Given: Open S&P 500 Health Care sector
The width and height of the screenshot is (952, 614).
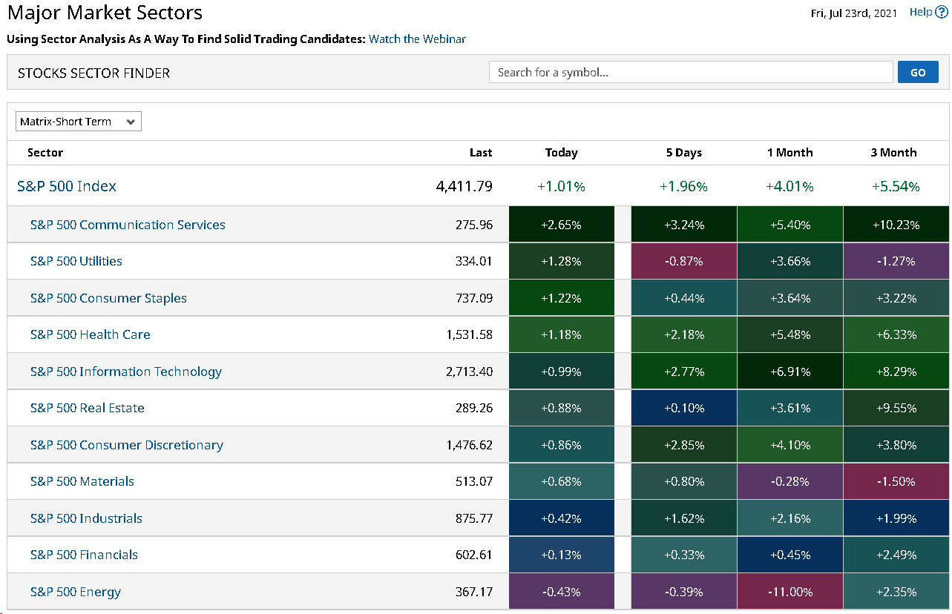Looking at the screenshot, I should (91, 334).
